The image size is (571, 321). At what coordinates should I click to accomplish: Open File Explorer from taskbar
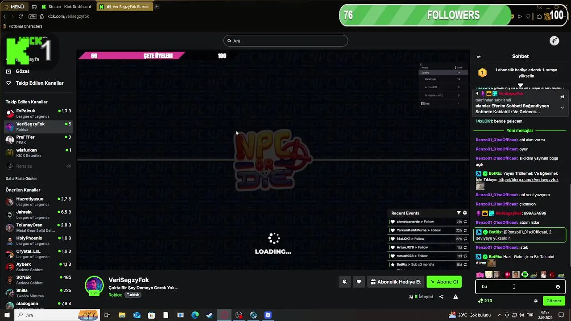pyautogui.click(x=122, y=315)
